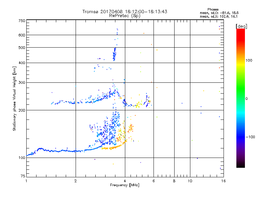This screenshot has height=197, width=263.
Task: Click the black bottom of the phase colorbar
Action: pyautogui.click(x=241, y=165)
